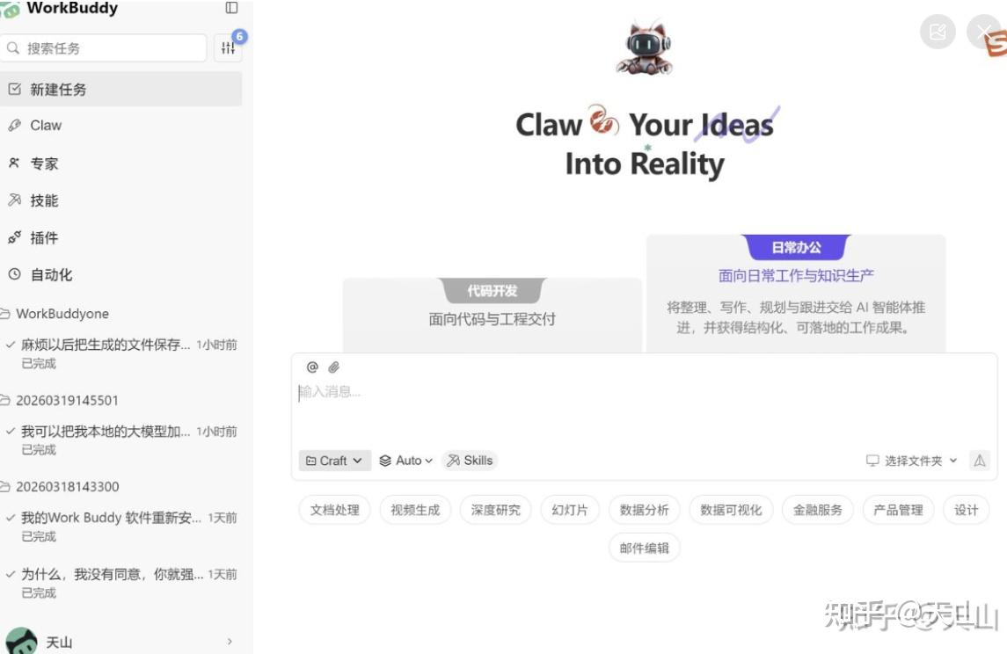Click the @ mention icon
Screen dimensions: 1007x654
pos(312,367)
